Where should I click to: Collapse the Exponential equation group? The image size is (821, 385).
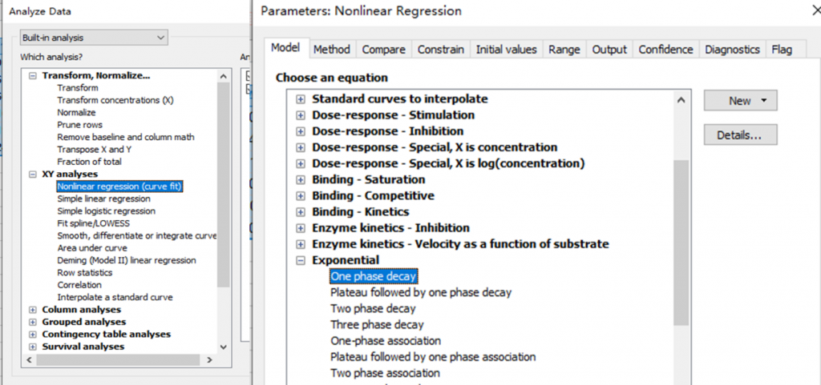point(301,260)
